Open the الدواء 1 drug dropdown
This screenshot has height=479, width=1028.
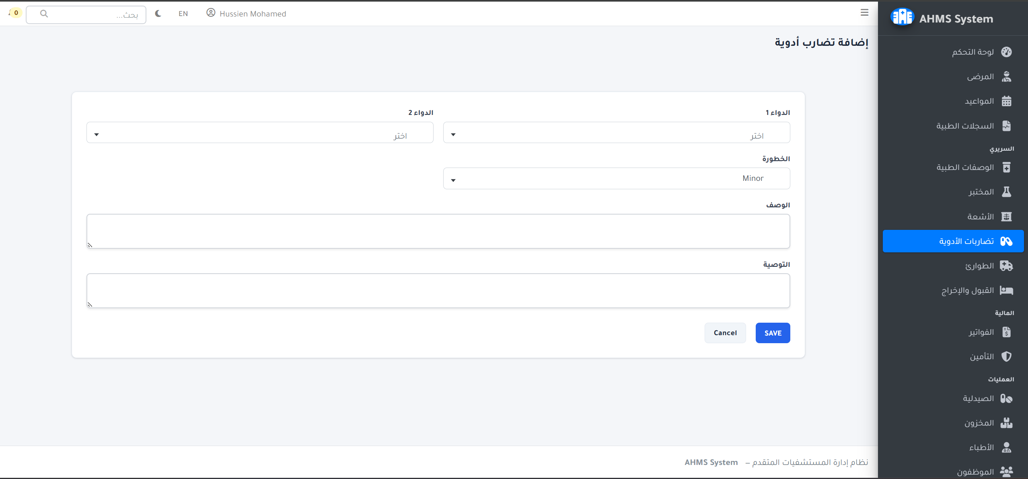pyautogui.click(x=616, y=133)
